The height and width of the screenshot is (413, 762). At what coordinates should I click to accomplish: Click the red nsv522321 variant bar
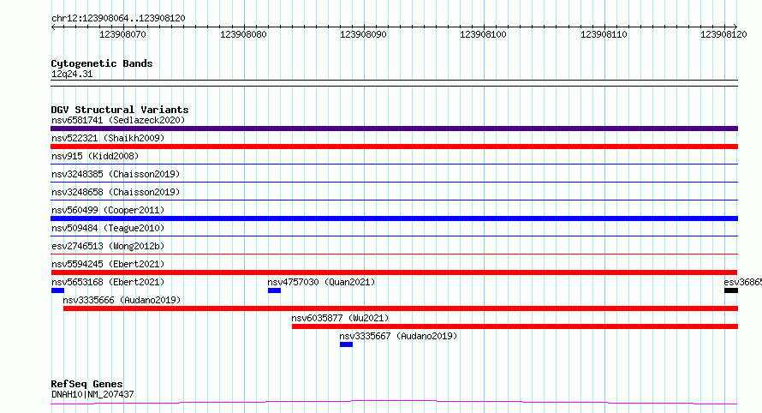click(394, 147)
